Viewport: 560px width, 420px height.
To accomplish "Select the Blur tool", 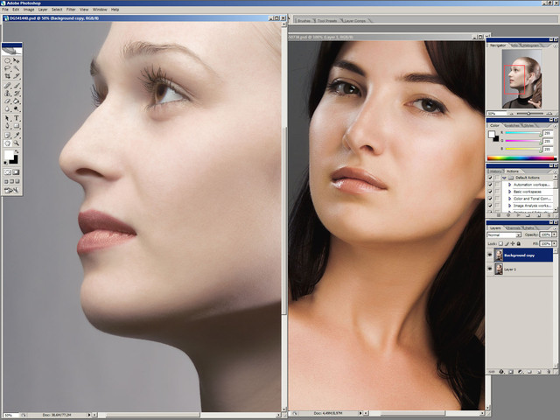I will tap(8, 108).
